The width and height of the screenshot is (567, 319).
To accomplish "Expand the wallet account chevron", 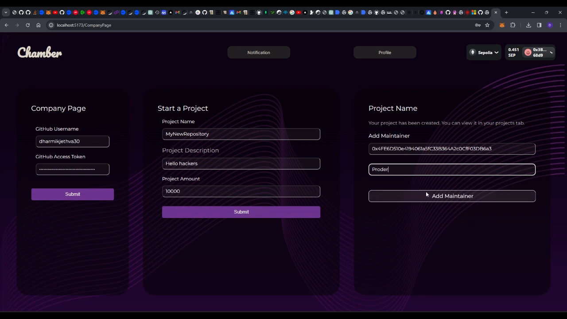I will 551,52.
